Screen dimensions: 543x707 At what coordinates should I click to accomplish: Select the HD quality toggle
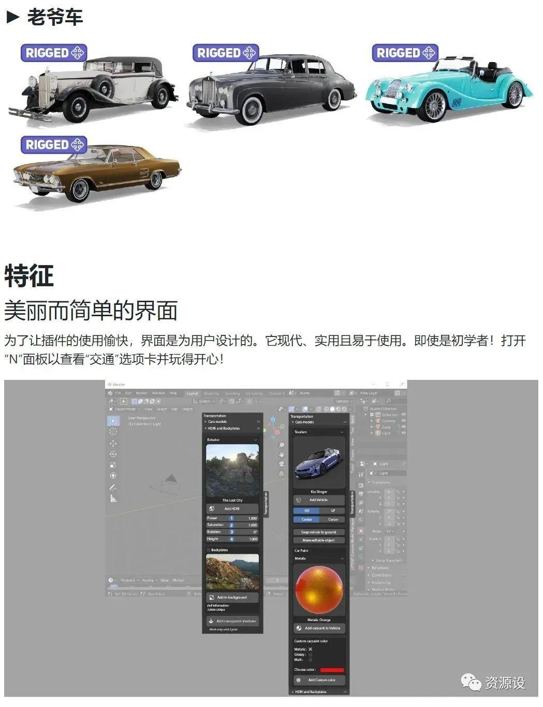tap(306, 510)
